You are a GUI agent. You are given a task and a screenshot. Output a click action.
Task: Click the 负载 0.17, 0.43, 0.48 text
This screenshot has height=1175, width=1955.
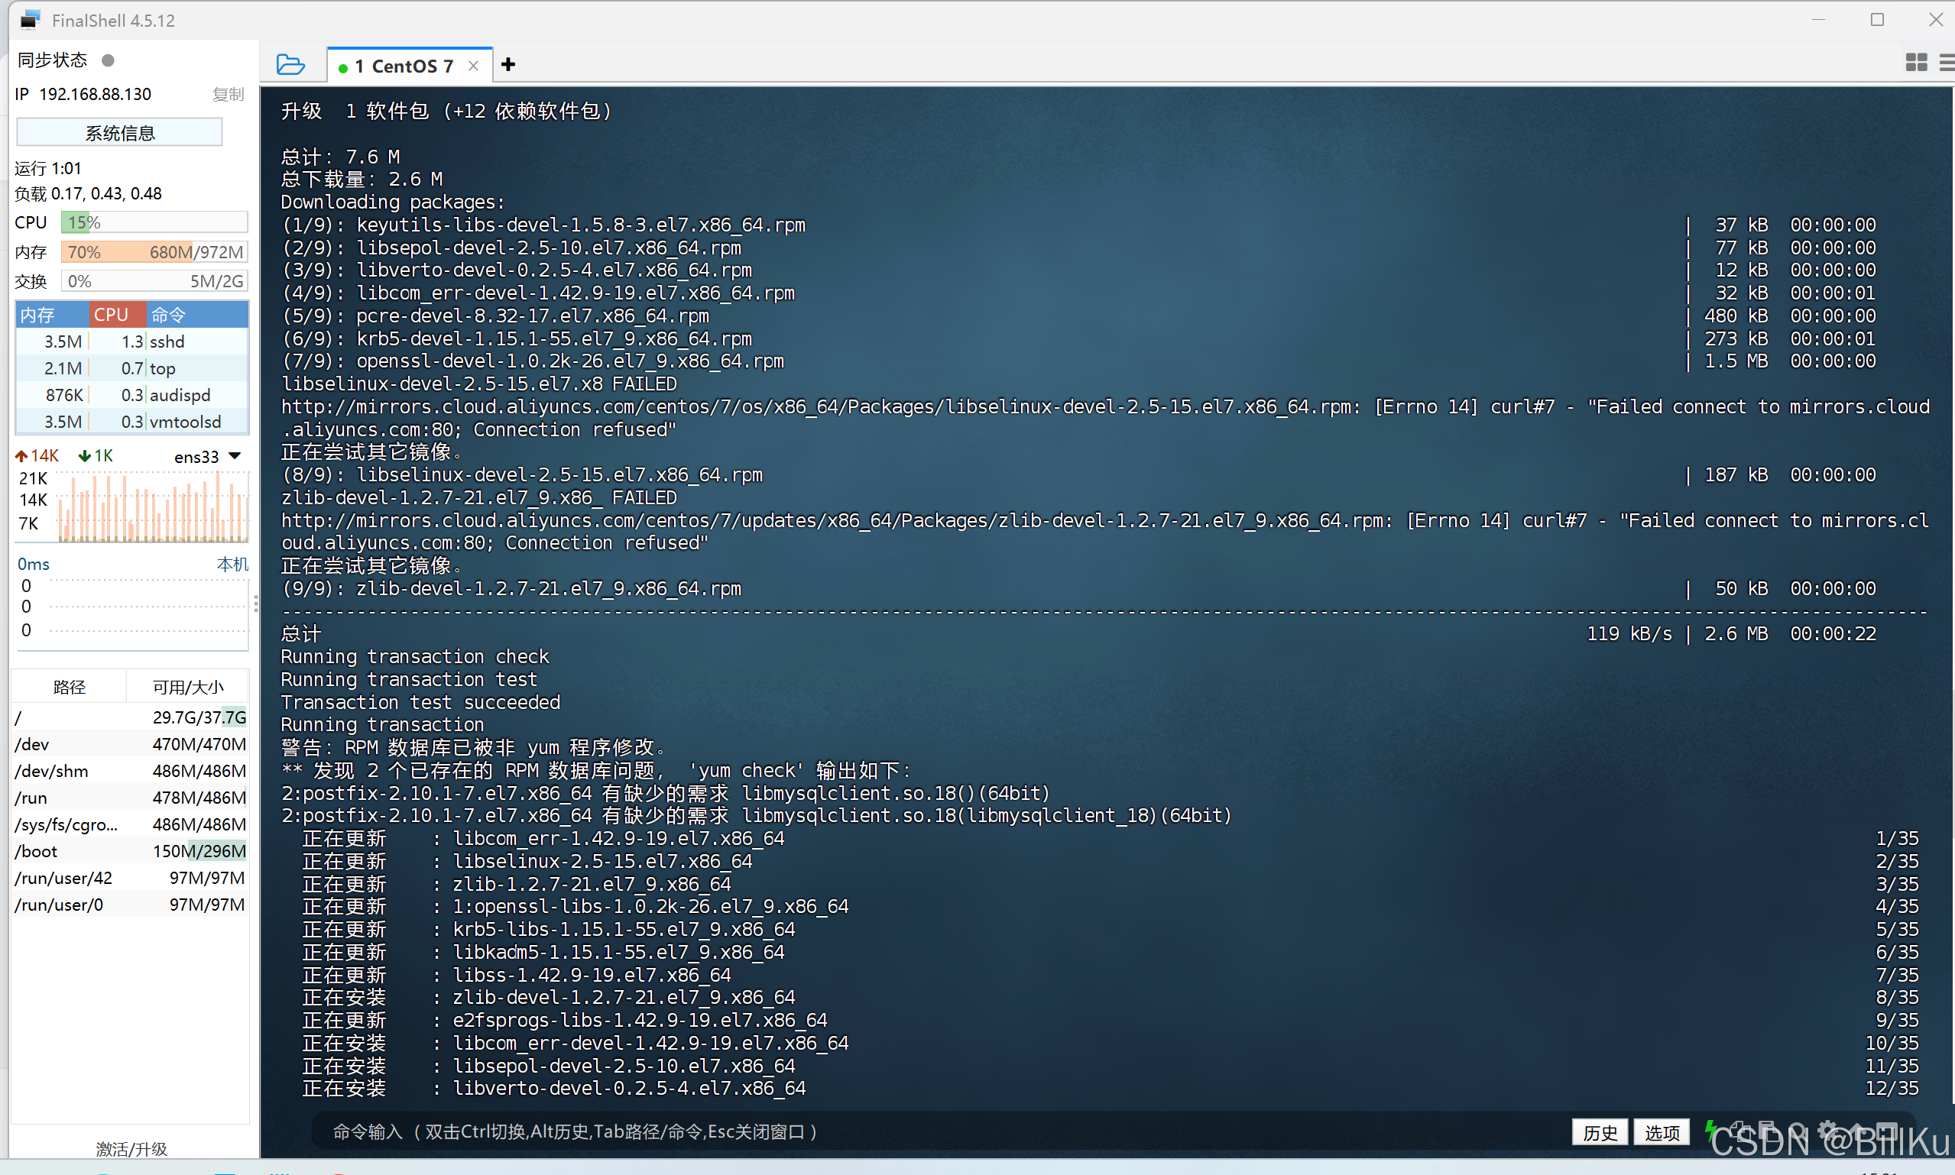(x=88, y=193)
